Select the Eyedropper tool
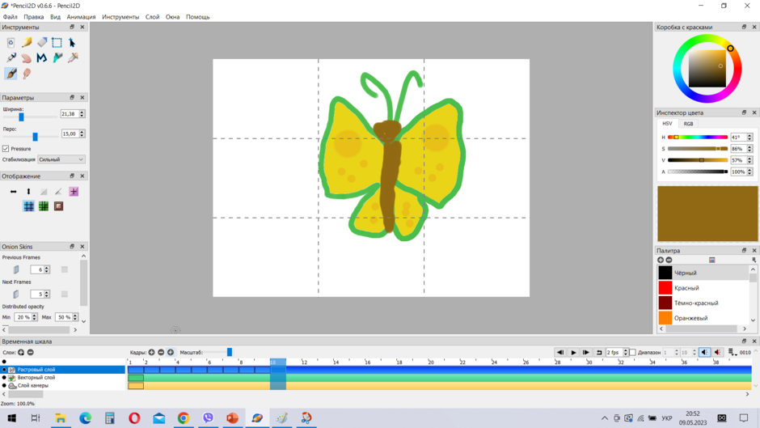This screenshot has width=760, height=428. point(74,58)
